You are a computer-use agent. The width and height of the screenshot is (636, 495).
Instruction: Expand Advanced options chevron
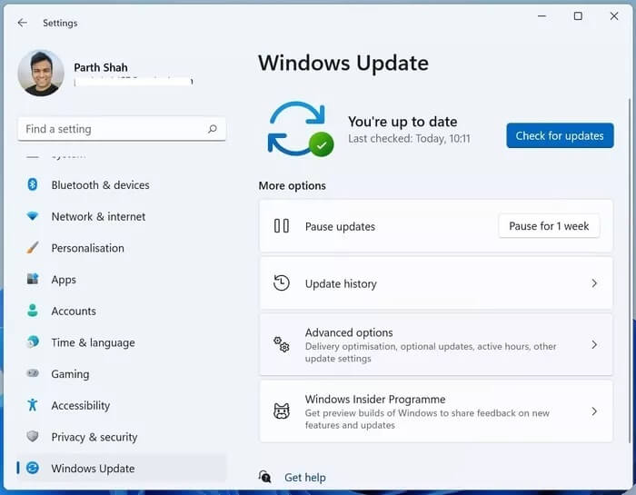click(x=594, y=344)
